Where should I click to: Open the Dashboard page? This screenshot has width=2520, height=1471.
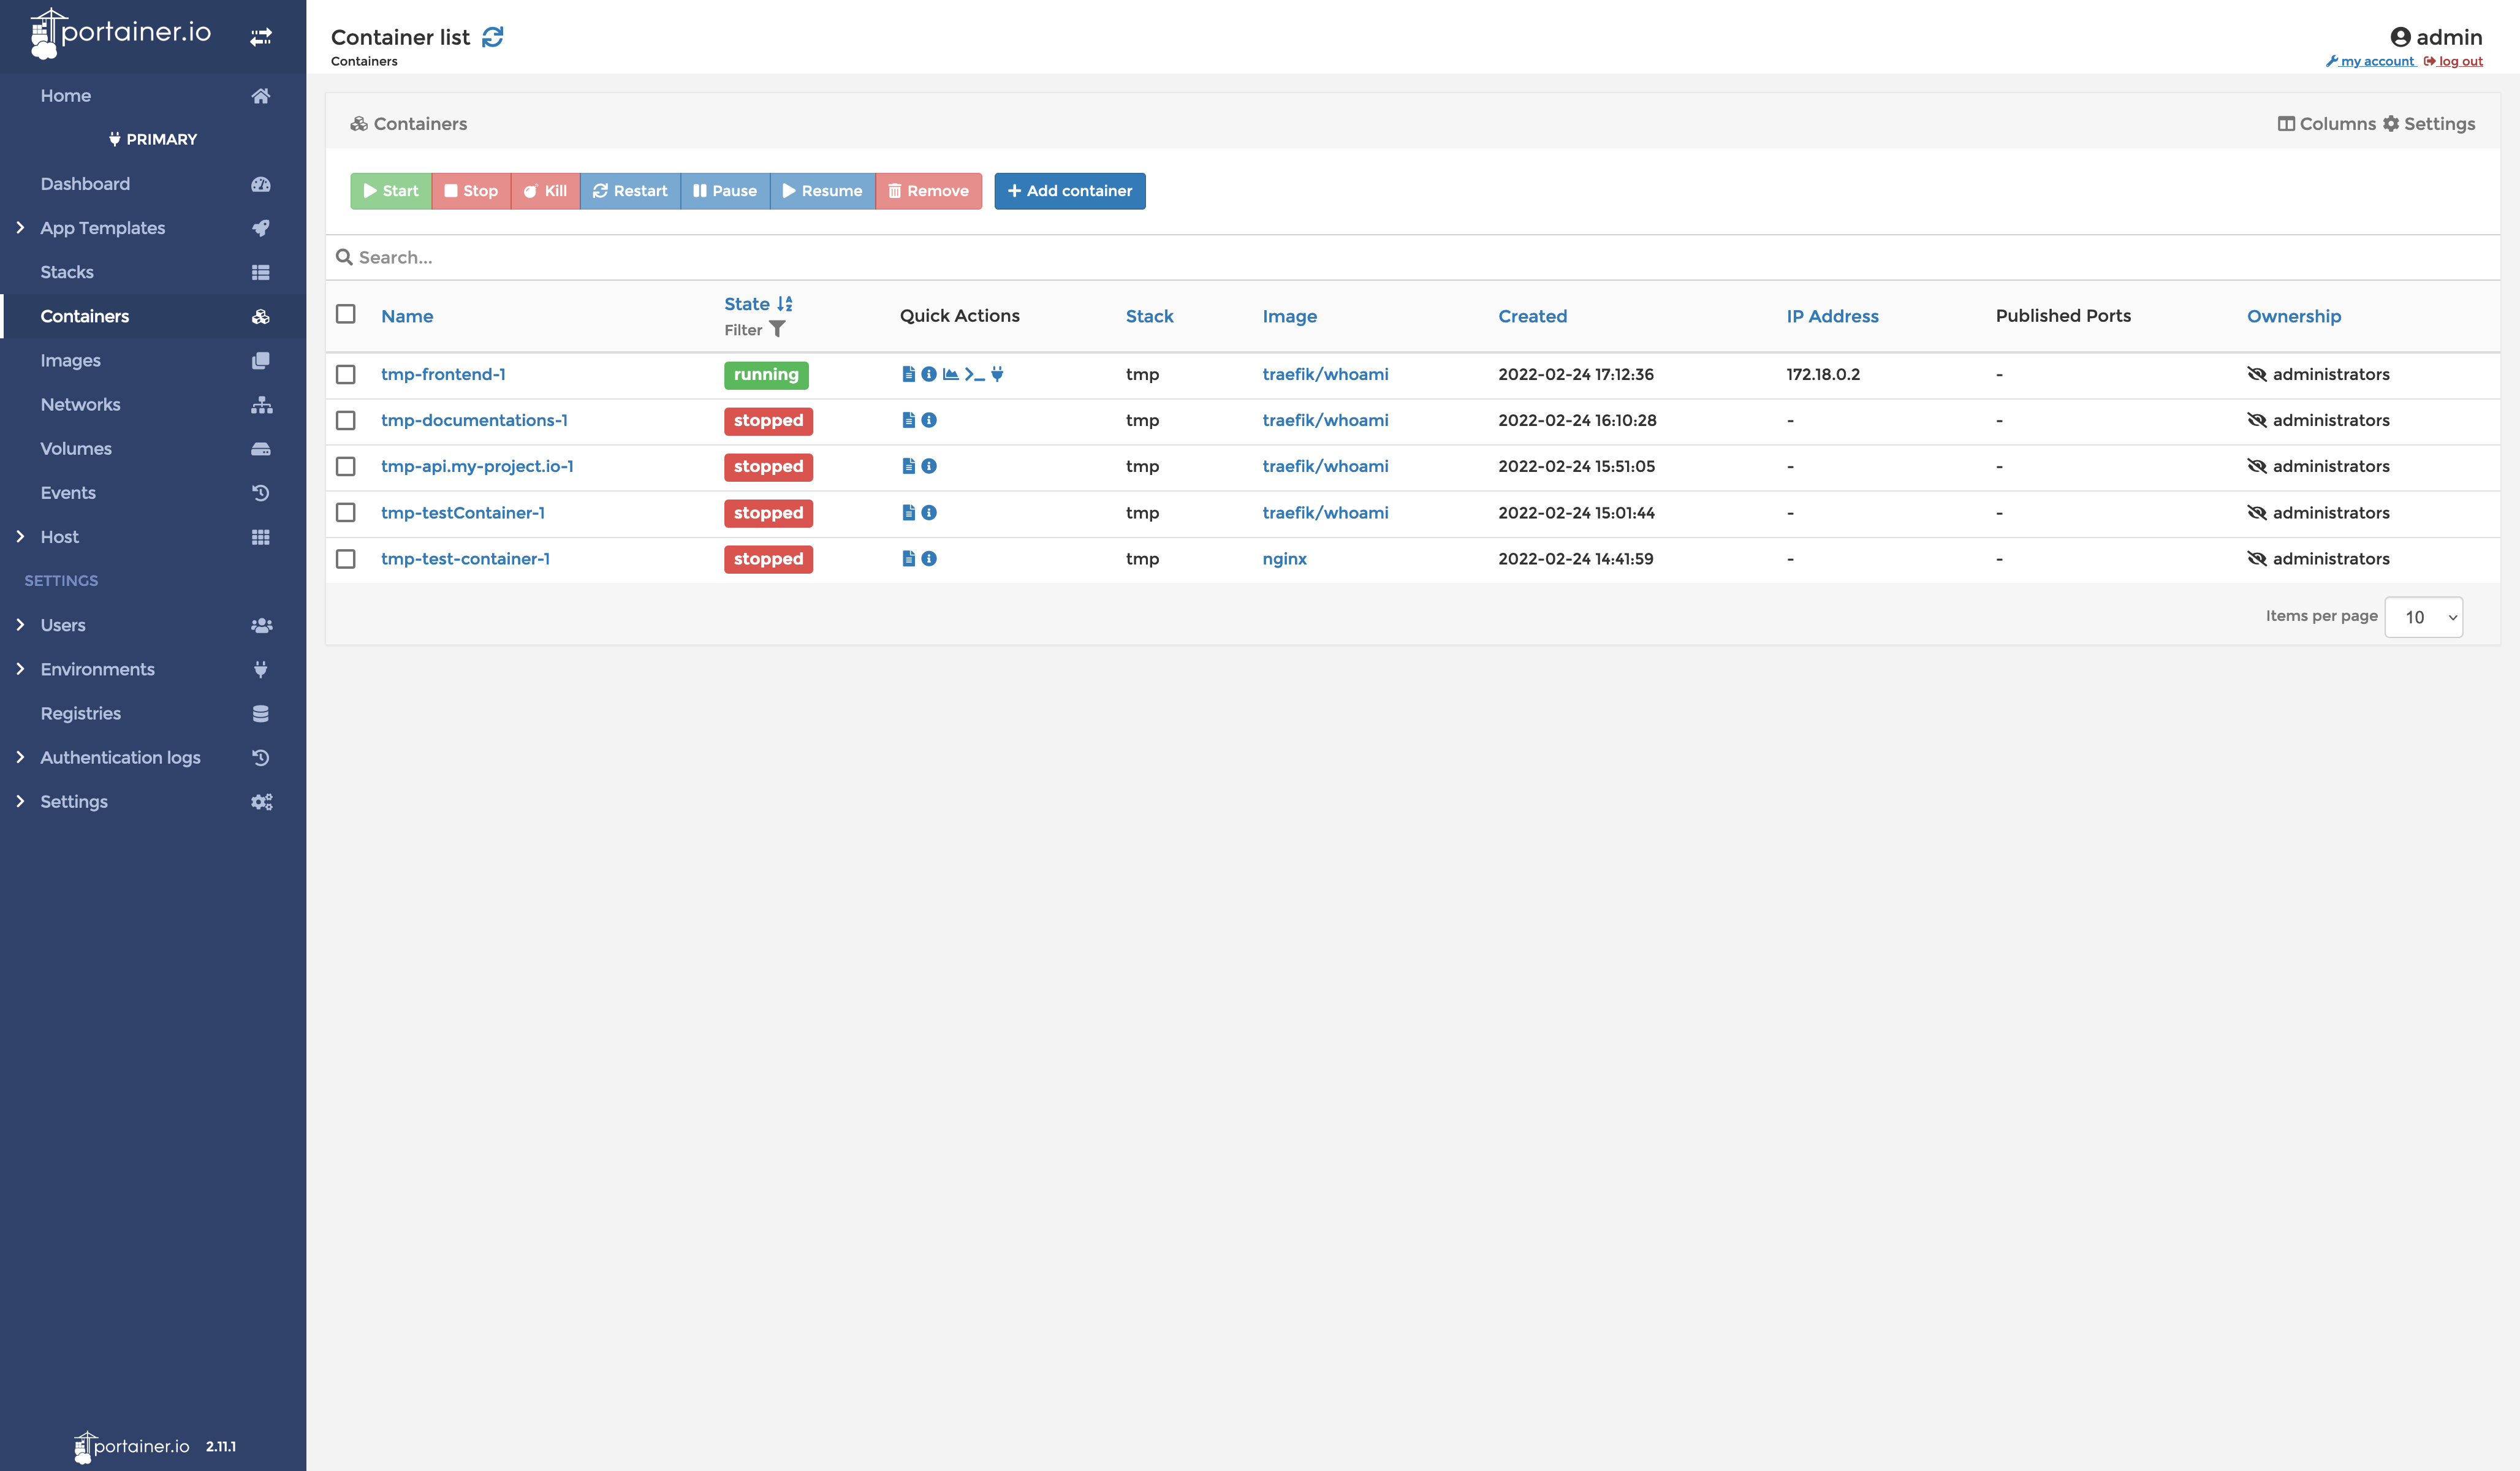[85, 183]
